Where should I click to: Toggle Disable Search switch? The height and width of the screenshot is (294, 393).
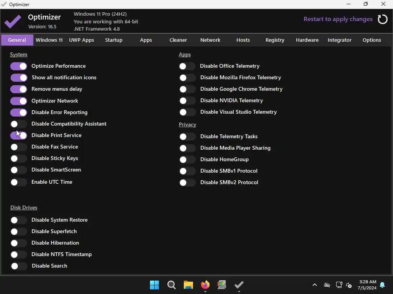tap(19, 266)
